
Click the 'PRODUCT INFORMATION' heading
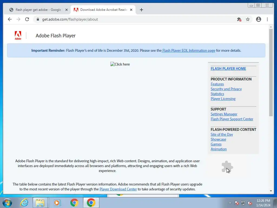pos(231,79)
